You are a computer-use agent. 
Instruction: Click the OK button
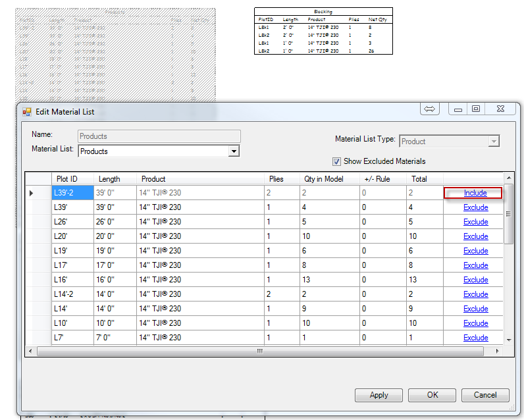[432, 395]
